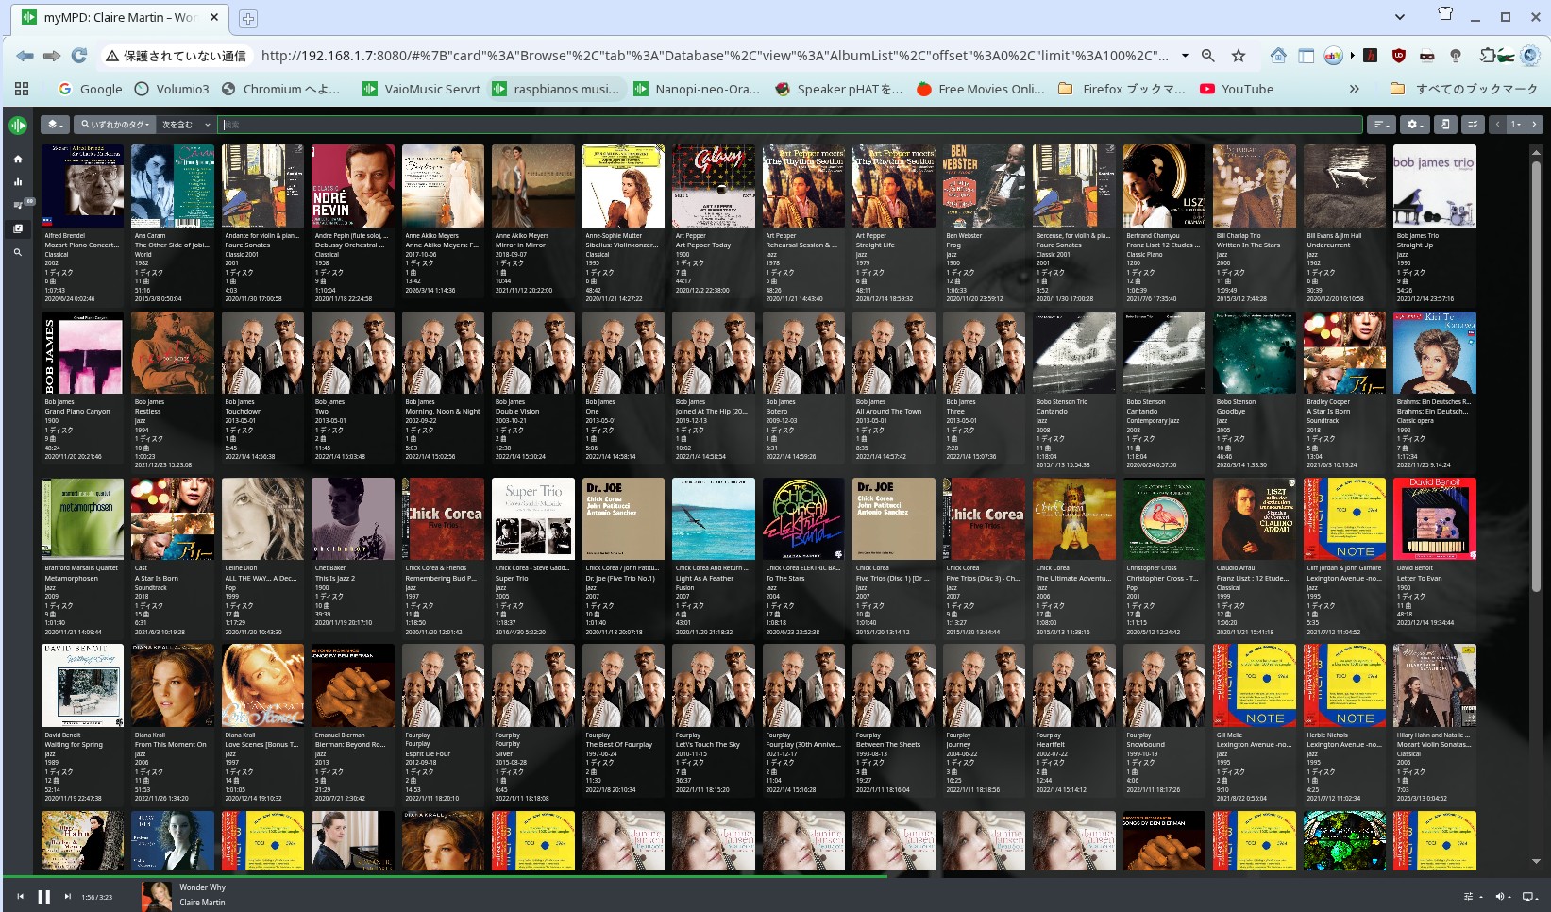1551x912 pixels.
Task: Open the sort order dropdown
Action: [x=1383, y=125]
